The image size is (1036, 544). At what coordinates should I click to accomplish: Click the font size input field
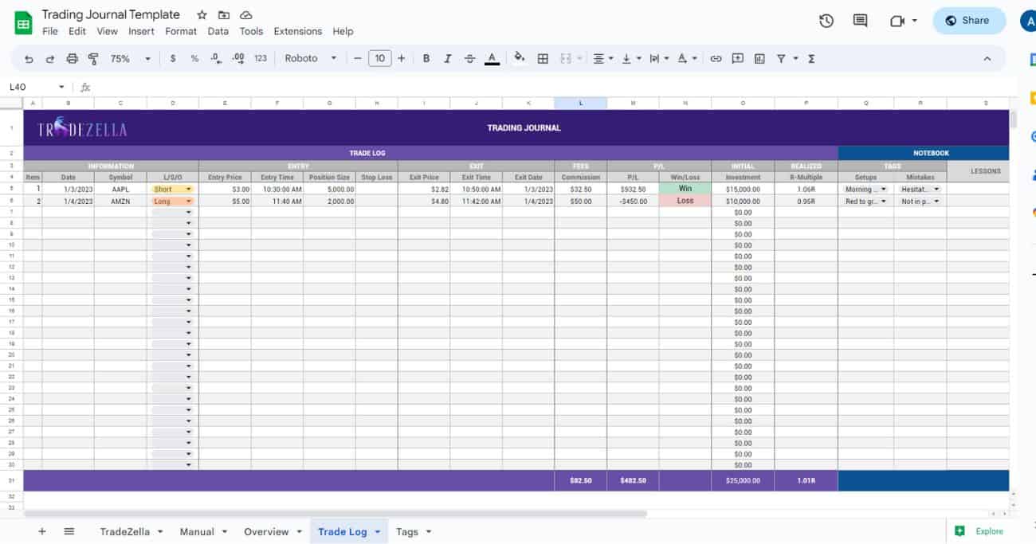pos(379,59)
